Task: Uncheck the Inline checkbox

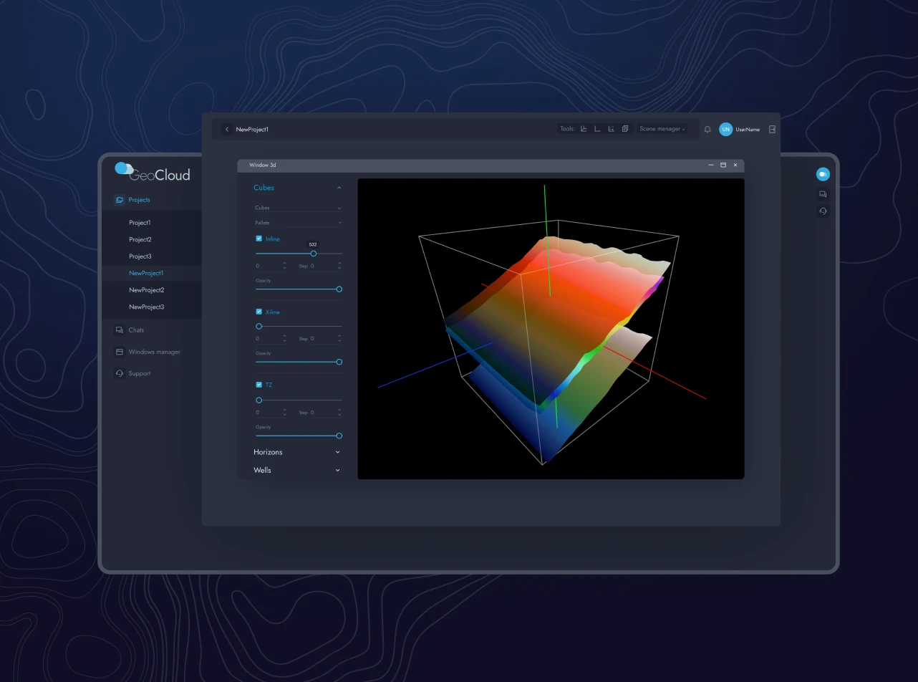Action: 259,239
